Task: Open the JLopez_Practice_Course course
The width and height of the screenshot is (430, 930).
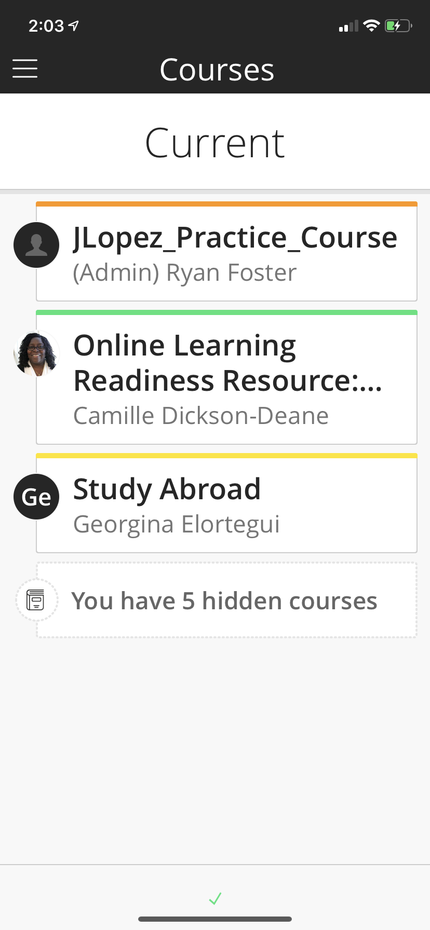Action: 235,238
